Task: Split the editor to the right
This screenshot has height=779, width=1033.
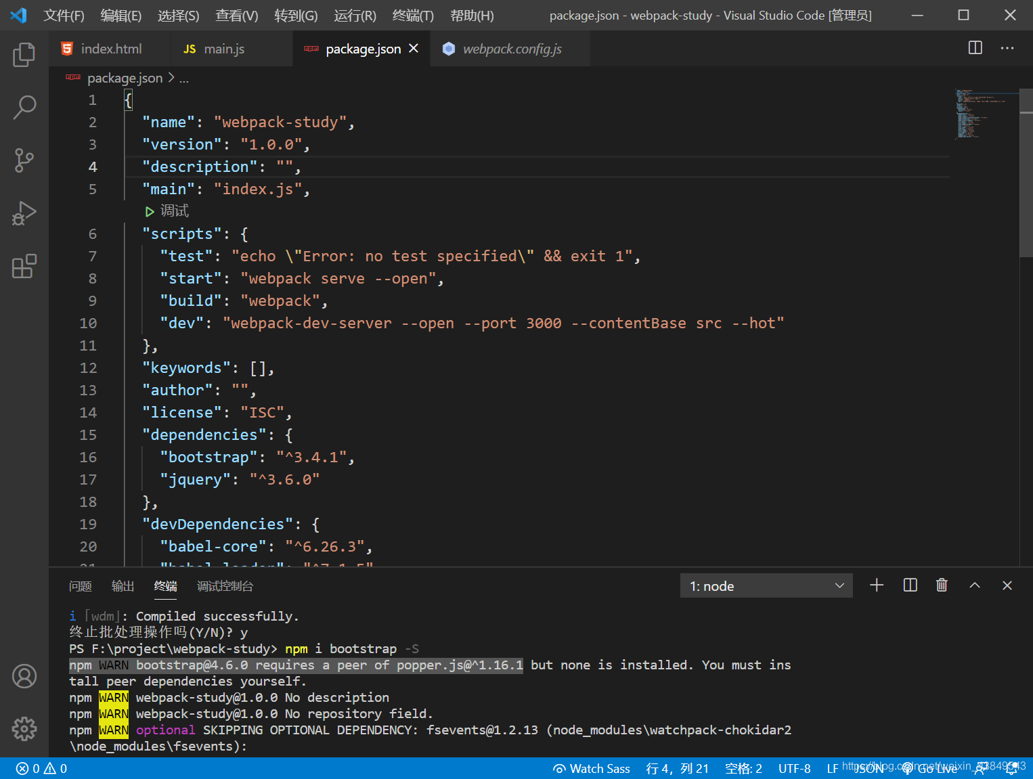Action: (975, 48)
